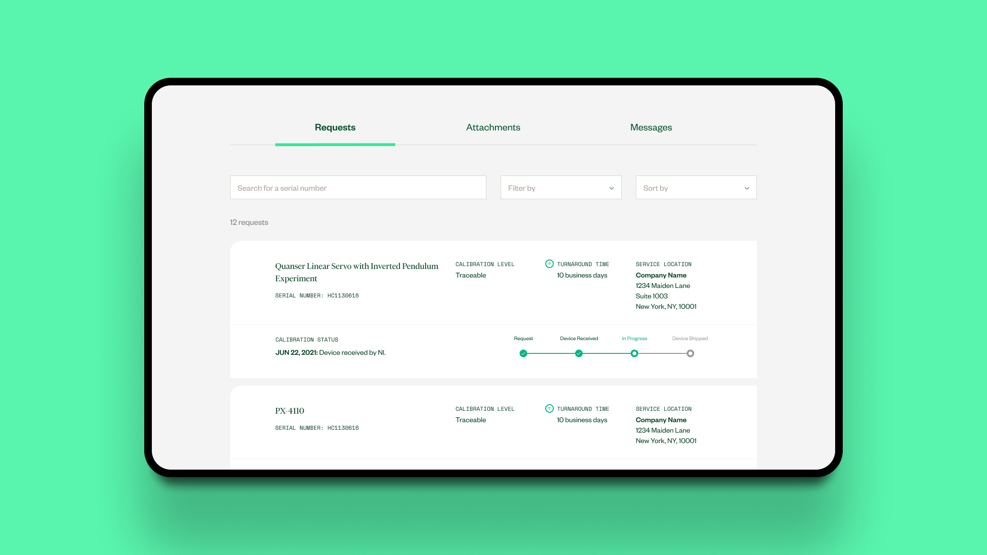Click the Device Shipped step label
This screenshot has height=555, width=987.
point(689,339)
